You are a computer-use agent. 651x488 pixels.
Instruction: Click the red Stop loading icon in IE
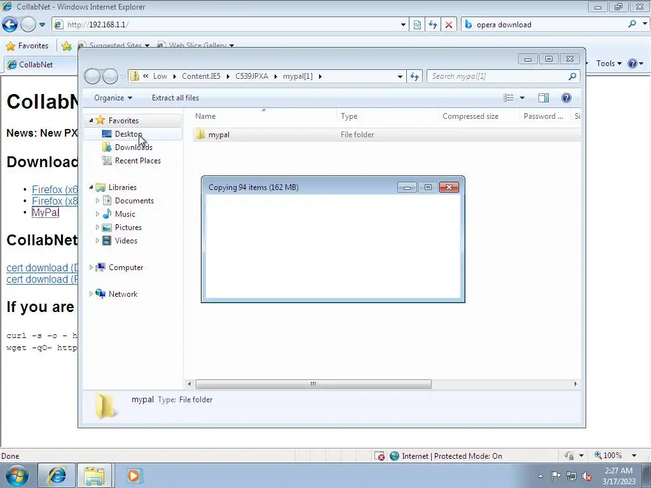tap(449, 25)
